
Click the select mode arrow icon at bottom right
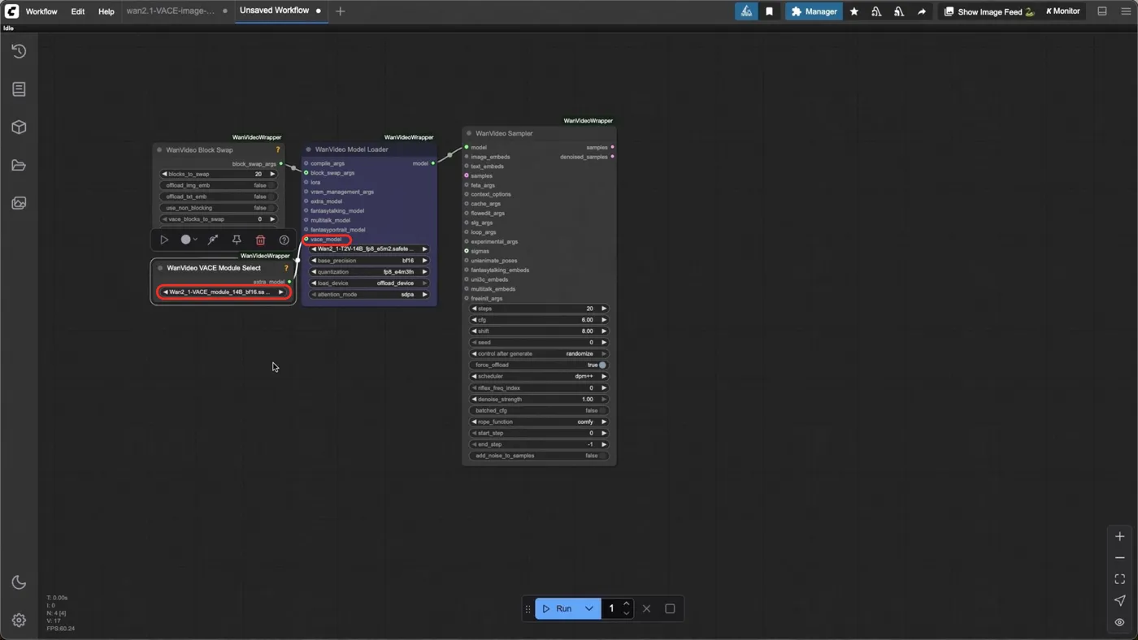click(x=1119, y=600)
